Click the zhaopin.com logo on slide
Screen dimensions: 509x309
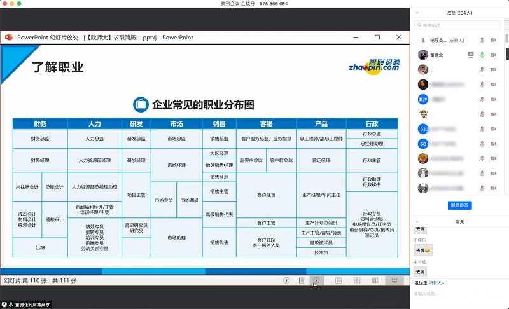tap(374, 67)
